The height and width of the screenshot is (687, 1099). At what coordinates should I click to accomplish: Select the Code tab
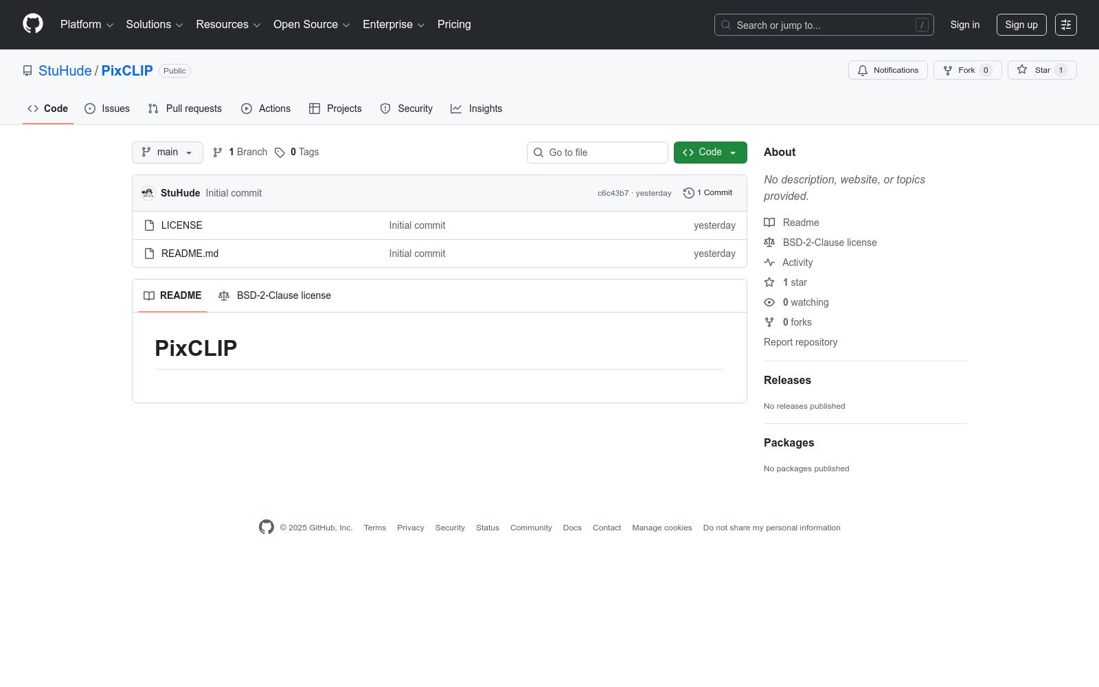(48, 109)
